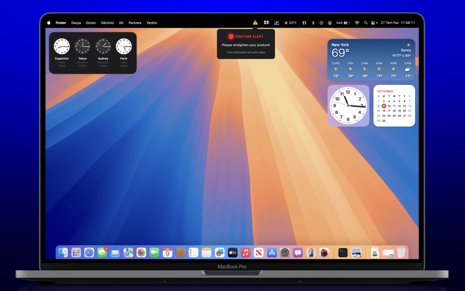Expand battery status showing 49 percent
This screenshot has height=291, width=465.
[x=342, y=23]
